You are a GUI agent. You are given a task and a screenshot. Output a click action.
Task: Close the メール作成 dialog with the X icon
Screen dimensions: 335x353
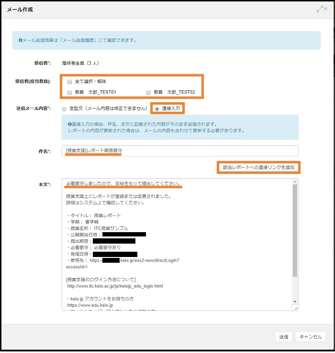click(325, 10)
